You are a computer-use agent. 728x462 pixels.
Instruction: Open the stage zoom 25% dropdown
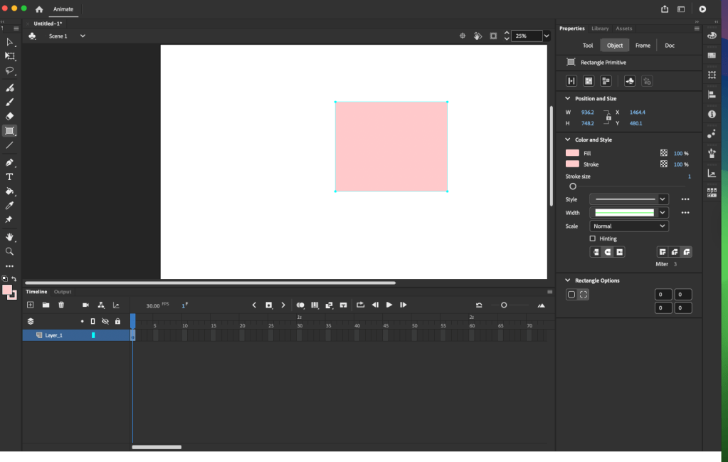click(x=547, y=36)
